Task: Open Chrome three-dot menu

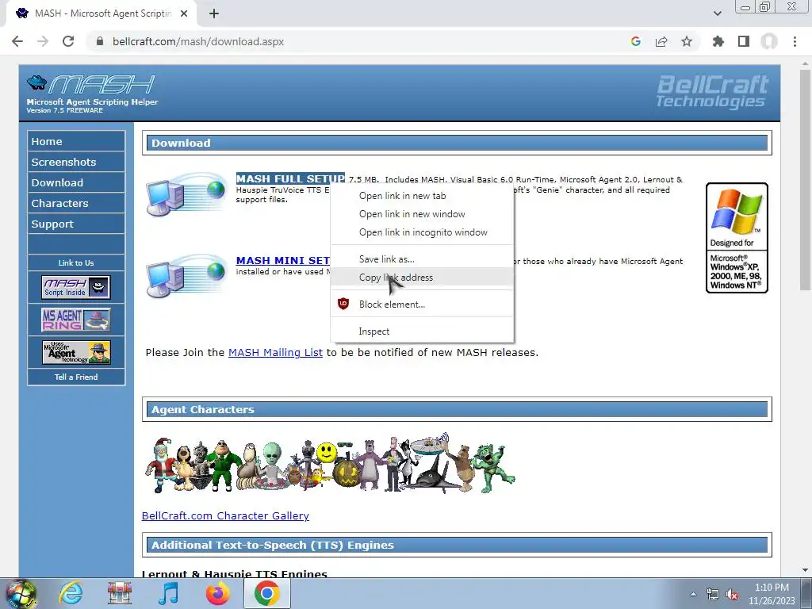Action: pos(795,41)
